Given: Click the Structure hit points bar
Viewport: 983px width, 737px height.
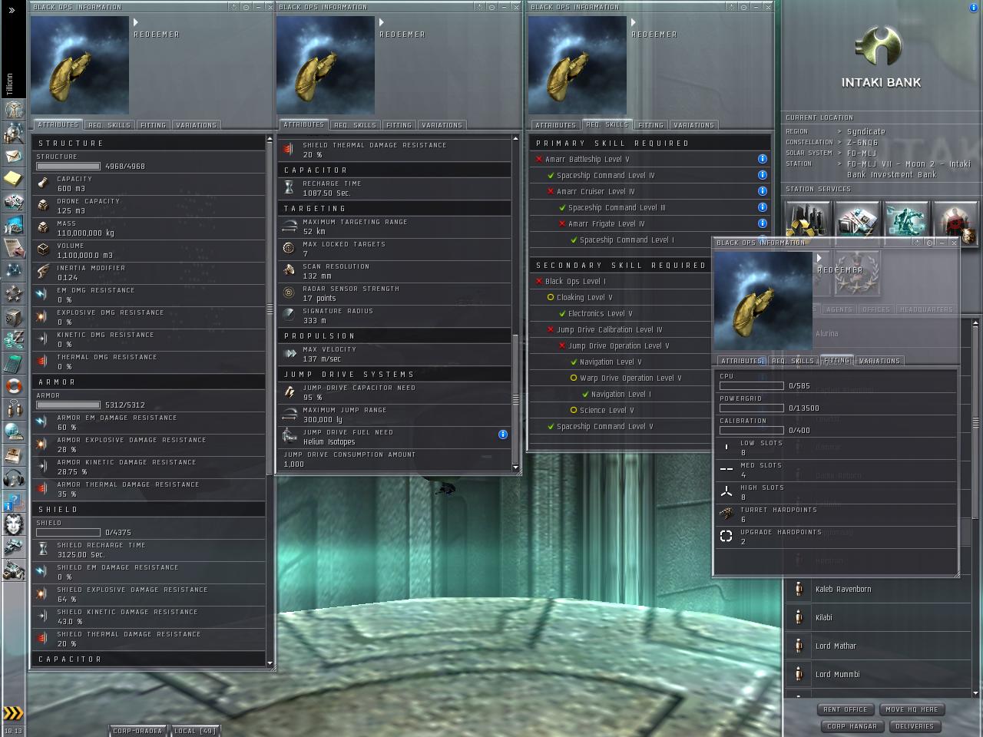Looking at the screenshot, I should coord(68,166).
